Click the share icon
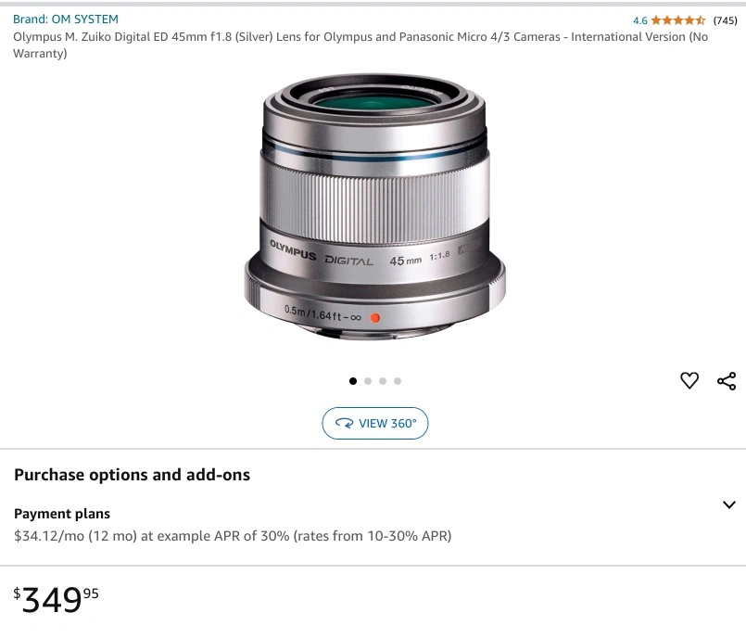 pos(727,380)
